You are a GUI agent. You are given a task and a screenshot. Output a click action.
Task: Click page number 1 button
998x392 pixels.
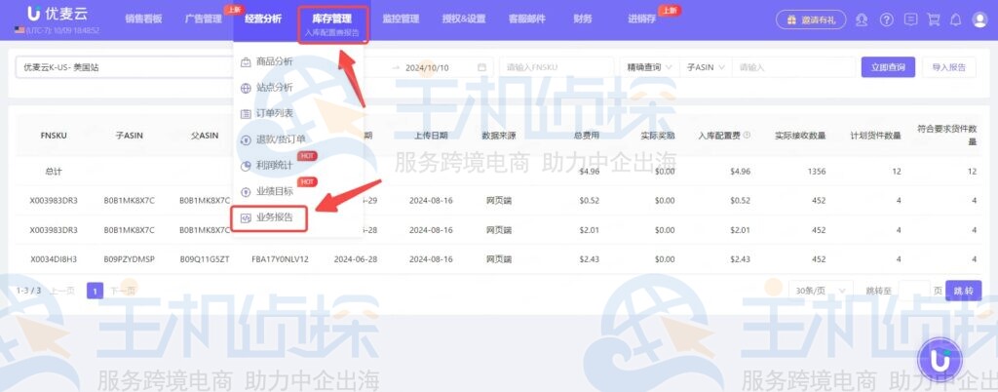pyautogui.click(x=95, y=291)
